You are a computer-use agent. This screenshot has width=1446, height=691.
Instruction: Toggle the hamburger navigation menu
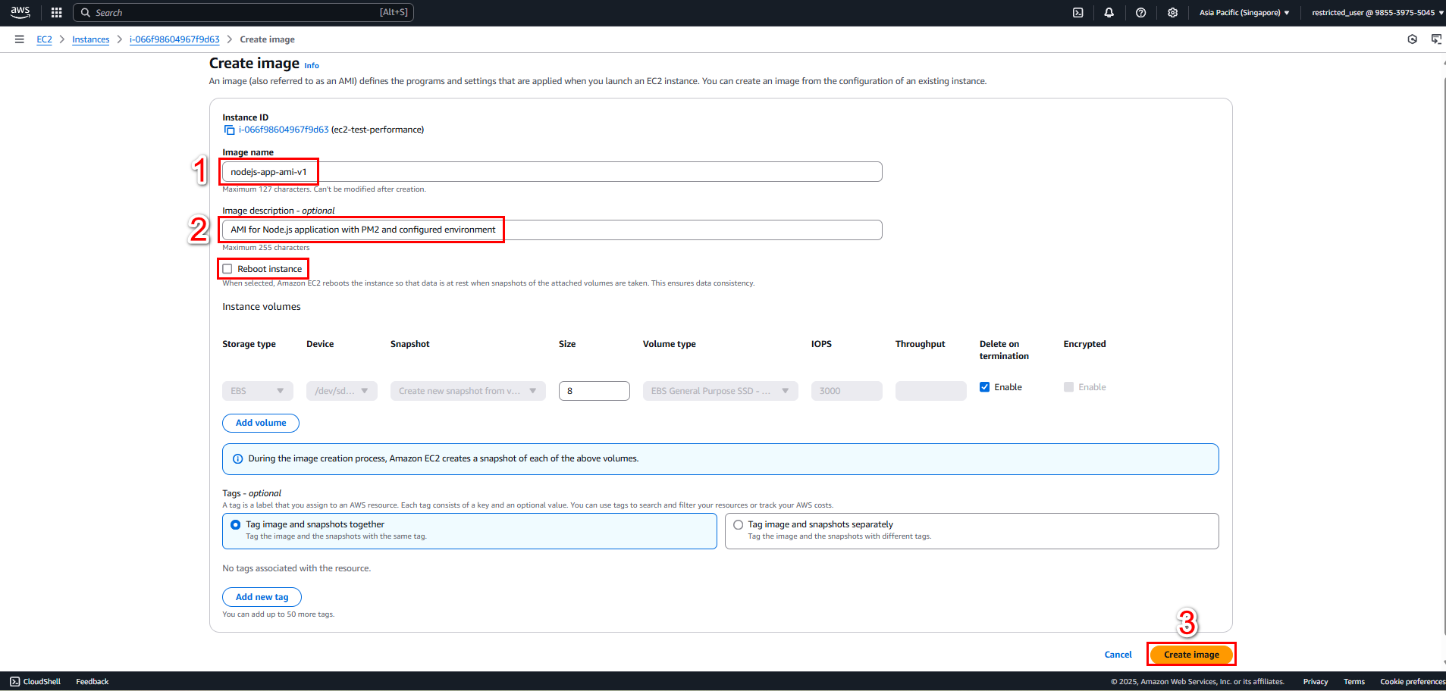[19, 39]
